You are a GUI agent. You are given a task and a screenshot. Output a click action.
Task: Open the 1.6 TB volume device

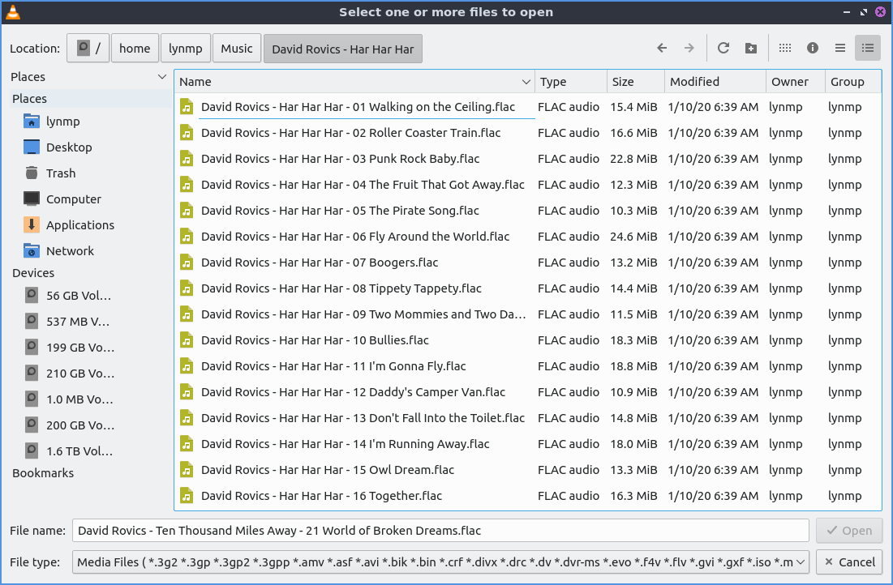79,451
